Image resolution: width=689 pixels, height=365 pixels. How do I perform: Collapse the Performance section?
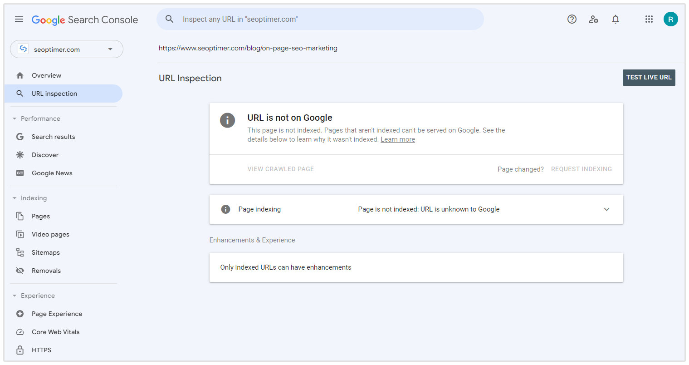point(14,118)
